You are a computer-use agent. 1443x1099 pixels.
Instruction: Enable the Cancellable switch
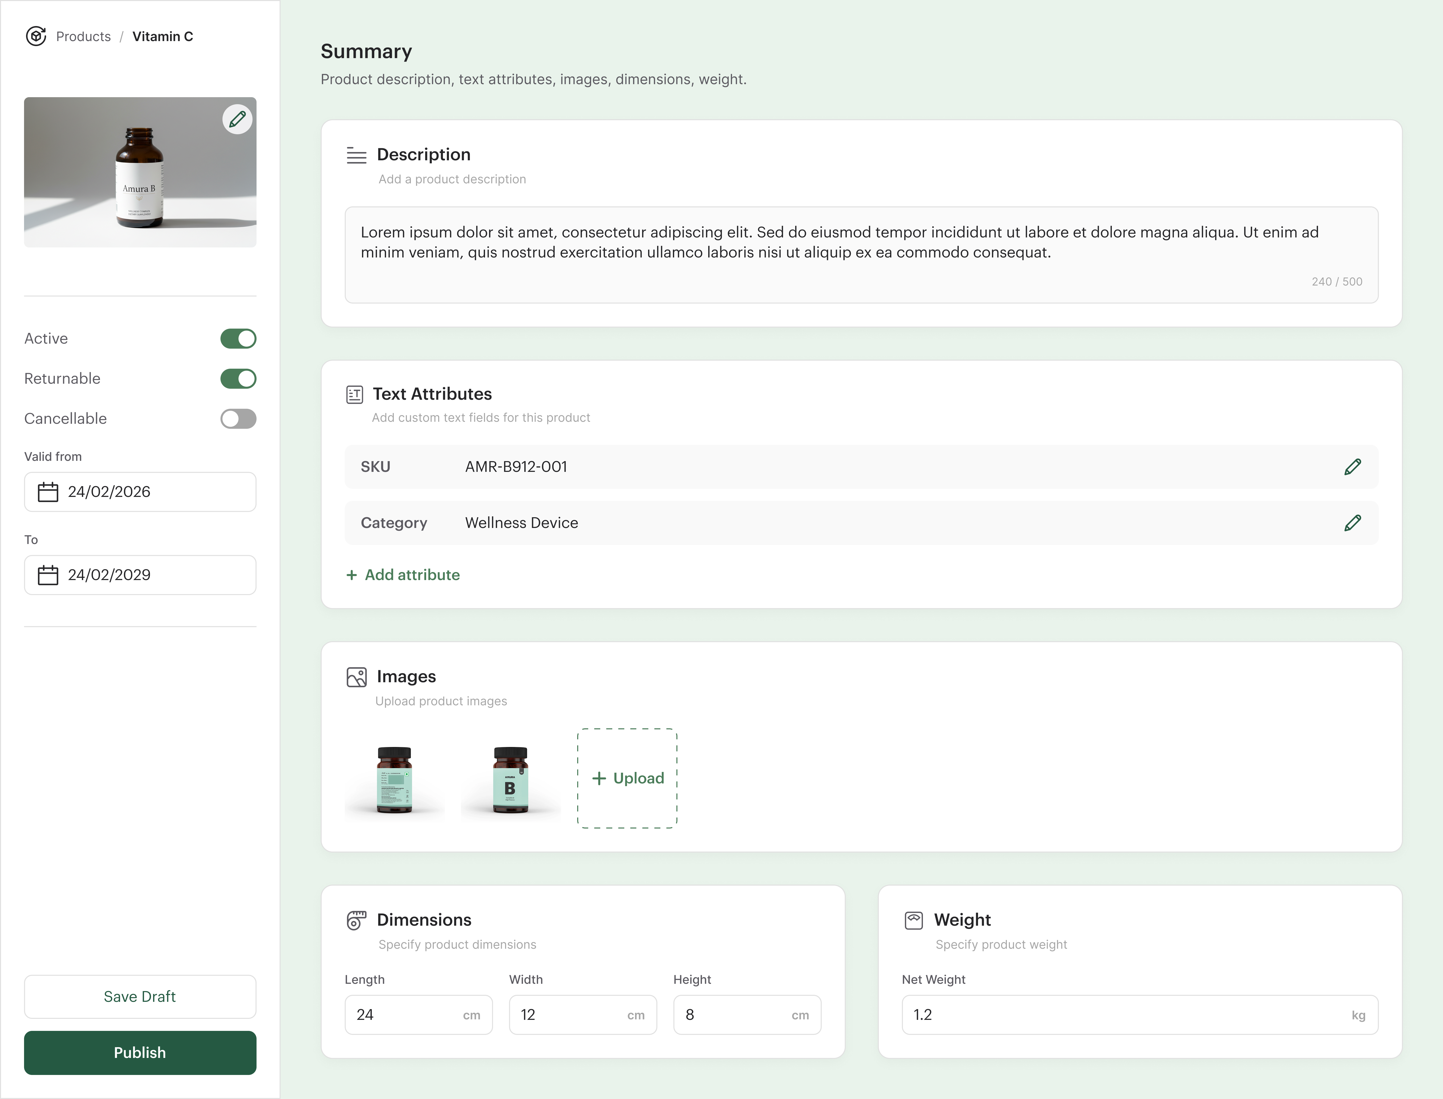pos(238,419)
